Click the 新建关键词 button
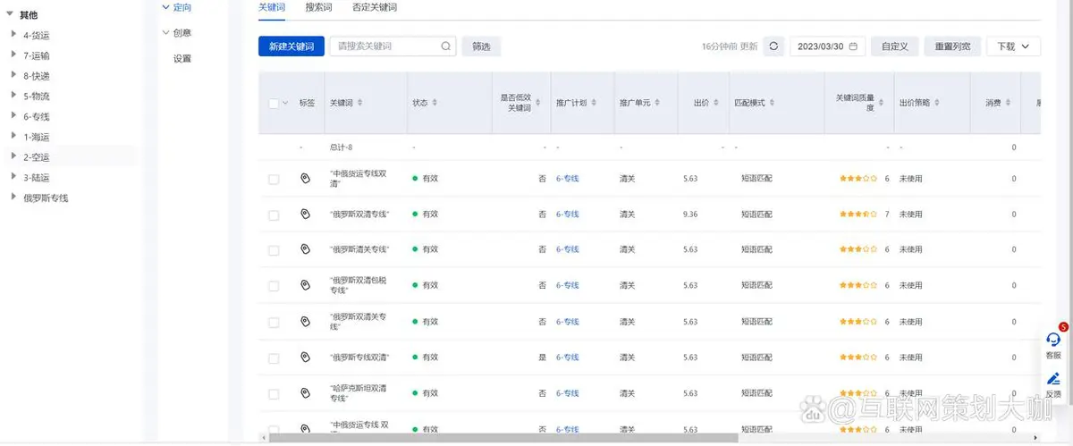The image size is (1073, 446). (291, 46)
